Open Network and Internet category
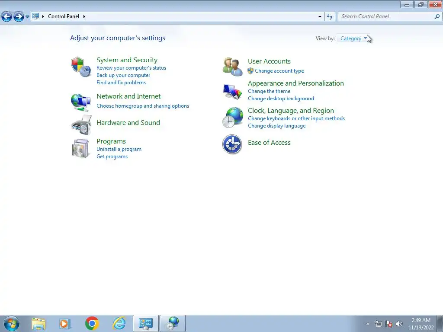443x332 pixels. [x=128, y=96]
